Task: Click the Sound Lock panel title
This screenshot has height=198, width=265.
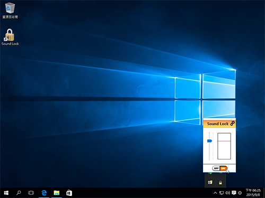Action: pyautogui.click(x=218, y=124)
